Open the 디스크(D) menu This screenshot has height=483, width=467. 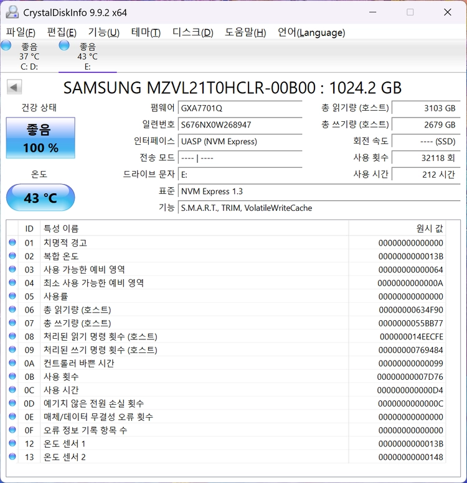[x=193, y=32]
